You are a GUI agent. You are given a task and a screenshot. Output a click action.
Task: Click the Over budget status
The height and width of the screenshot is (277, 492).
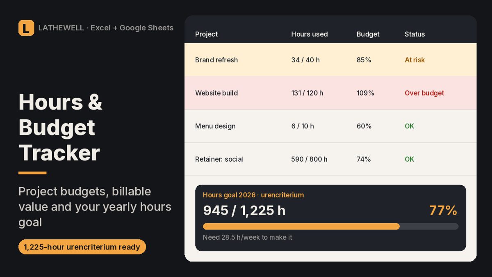pos(424,93)
